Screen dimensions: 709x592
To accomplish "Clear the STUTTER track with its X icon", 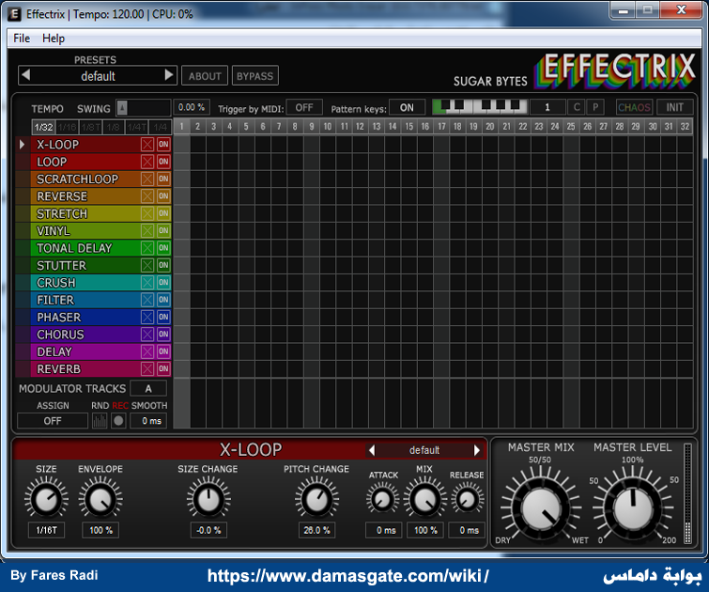I will pyautogui.click(x=147, y=265).
